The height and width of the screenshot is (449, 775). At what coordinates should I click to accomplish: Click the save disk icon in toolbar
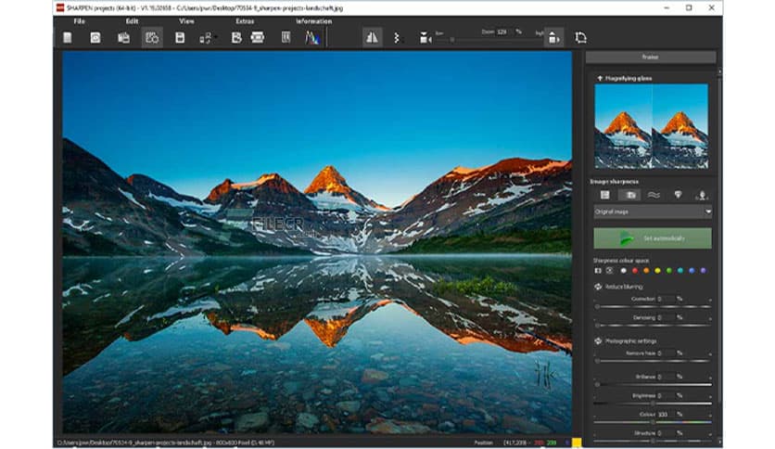pyautogui.click(x=180, y=38)
